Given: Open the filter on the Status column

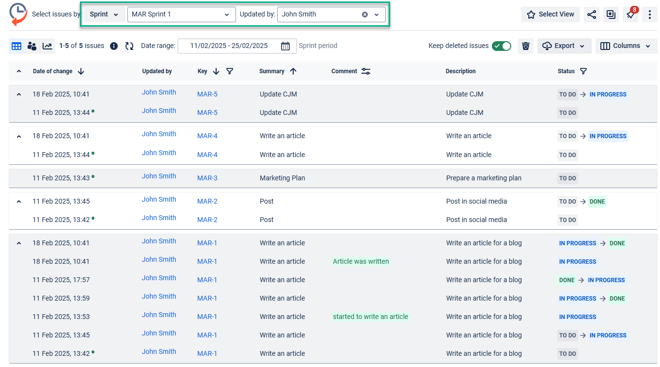Looking at the screenshot, I should (x=583, y=71).
